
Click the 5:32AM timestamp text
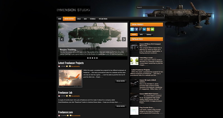63,96
